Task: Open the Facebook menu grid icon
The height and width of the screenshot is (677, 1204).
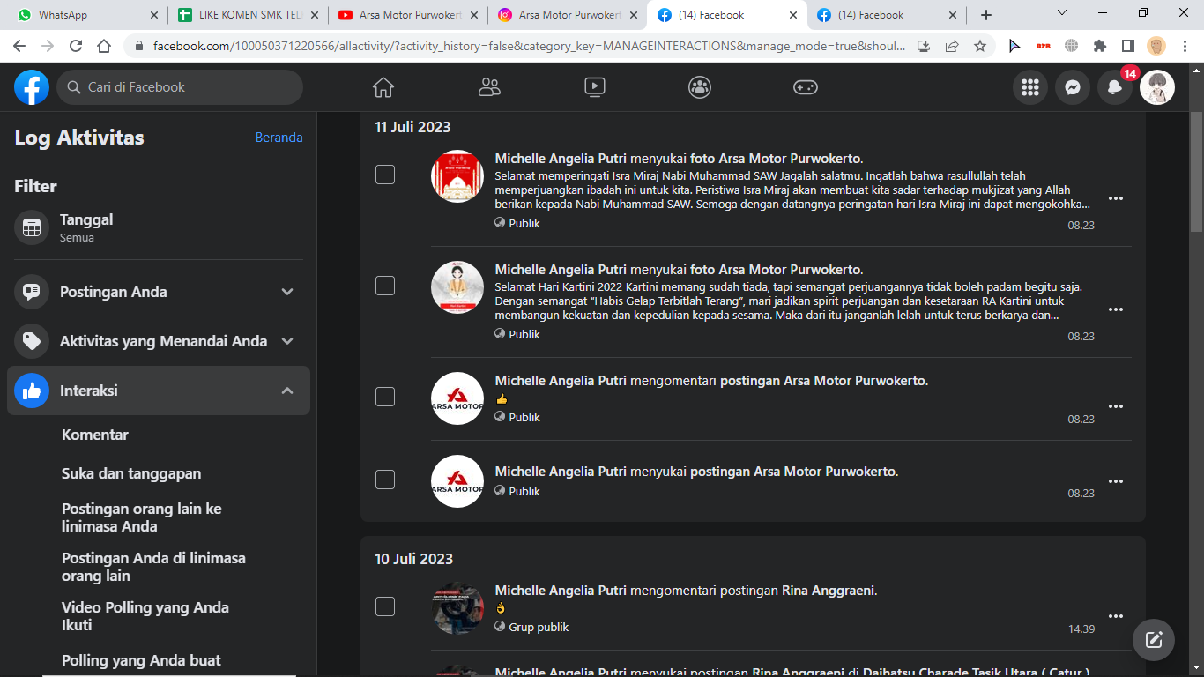Action: 1029,87
